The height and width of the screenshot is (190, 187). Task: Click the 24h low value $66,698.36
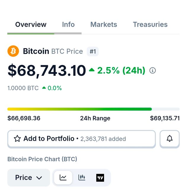point(24,118)
